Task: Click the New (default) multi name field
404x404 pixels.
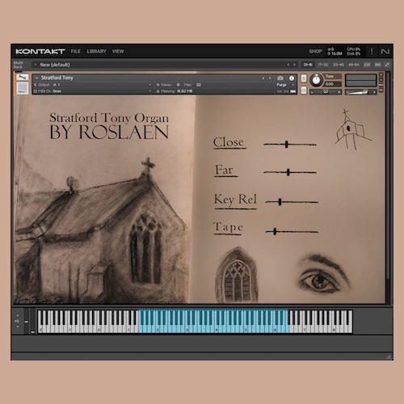Action: 55,65
